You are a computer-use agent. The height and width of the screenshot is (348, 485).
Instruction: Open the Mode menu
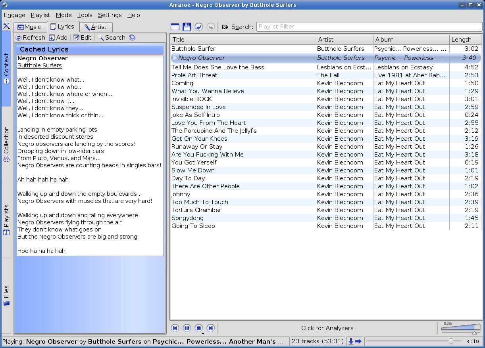tap(64, 15)
